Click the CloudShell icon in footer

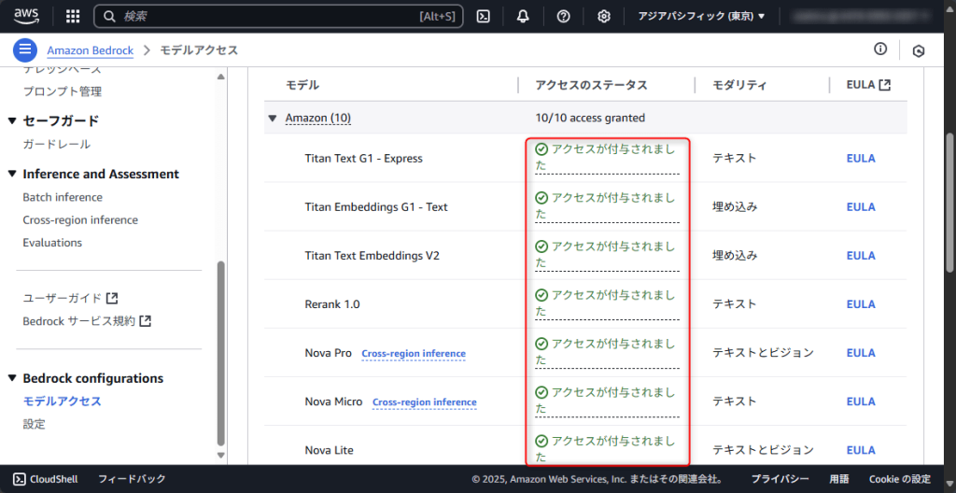19,479
